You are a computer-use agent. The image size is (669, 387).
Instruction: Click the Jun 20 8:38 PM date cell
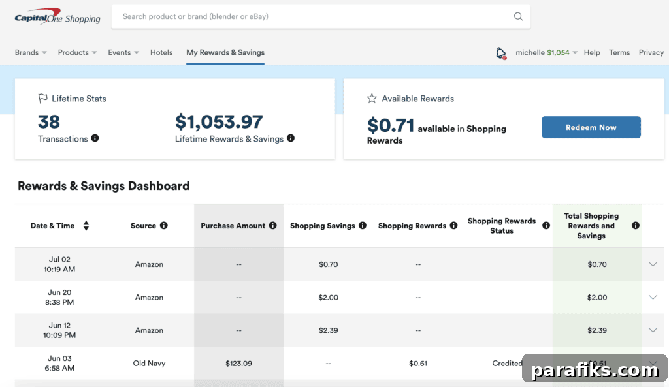click(59, 297)
